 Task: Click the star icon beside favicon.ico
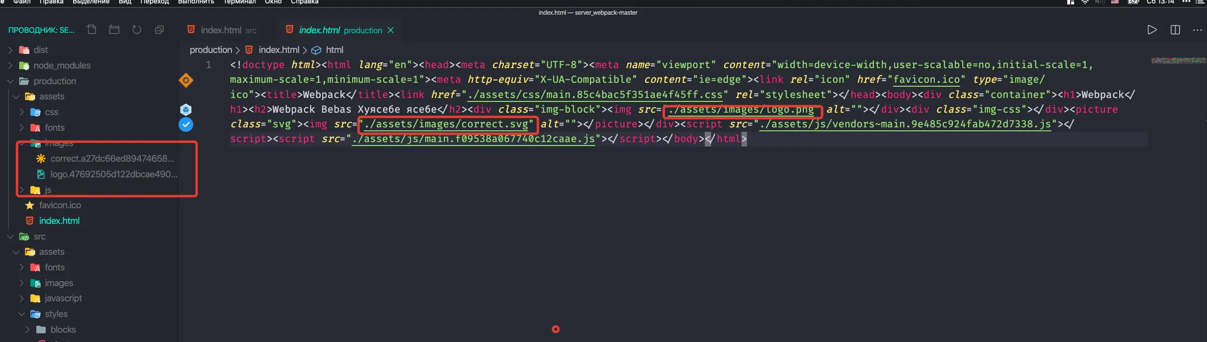click(x=30, y=205)
